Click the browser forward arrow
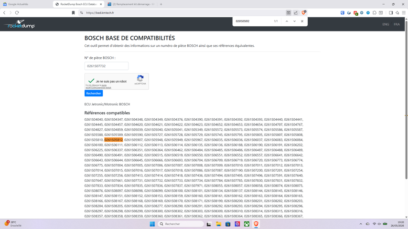This screenshot has width=408, height=229. click(11, 13)
